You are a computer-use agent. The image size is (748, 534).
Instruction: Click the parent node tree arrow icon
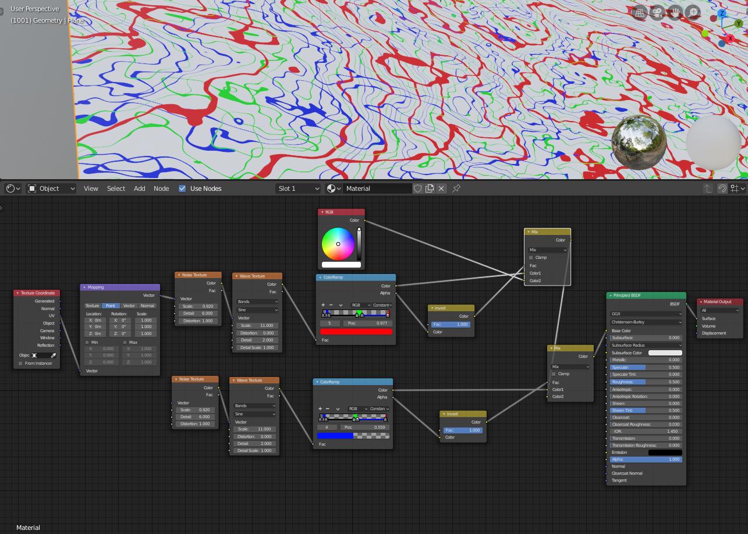click(x=708, y=188)
